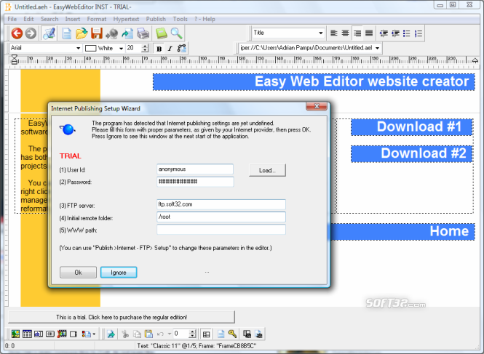Click the white color swatch box
Image resolution: width=484 pixels, height=354 pixels.
click(x=90, y=49)
